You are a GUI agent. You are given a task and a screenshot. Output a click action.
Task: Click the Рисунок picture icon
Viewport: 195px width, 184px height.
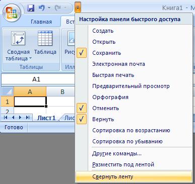[71, 39]
